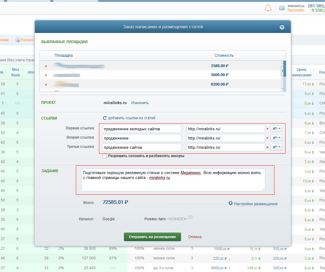Edit first link anchor text field

[x=142, y=129]
